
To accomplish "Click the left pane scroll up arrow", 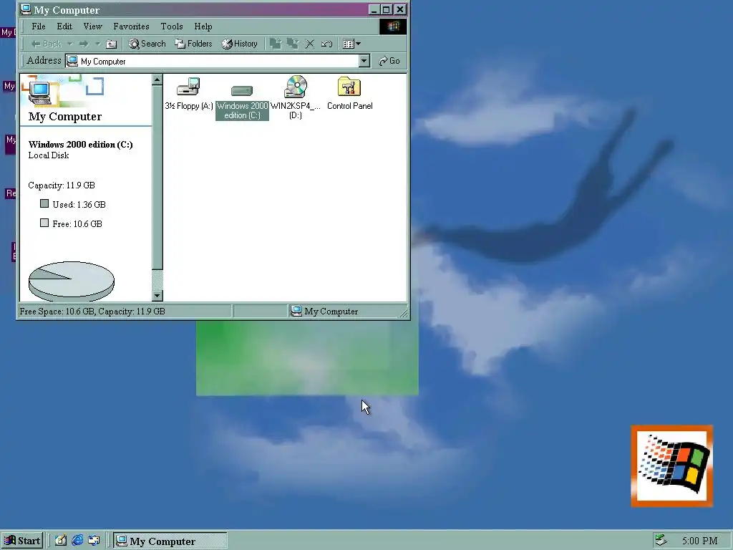I will [x=157, y=79].
